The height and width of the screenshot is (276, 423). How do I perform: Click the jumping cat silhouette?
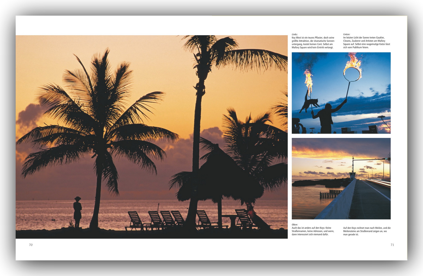click(x=309, y=103)
